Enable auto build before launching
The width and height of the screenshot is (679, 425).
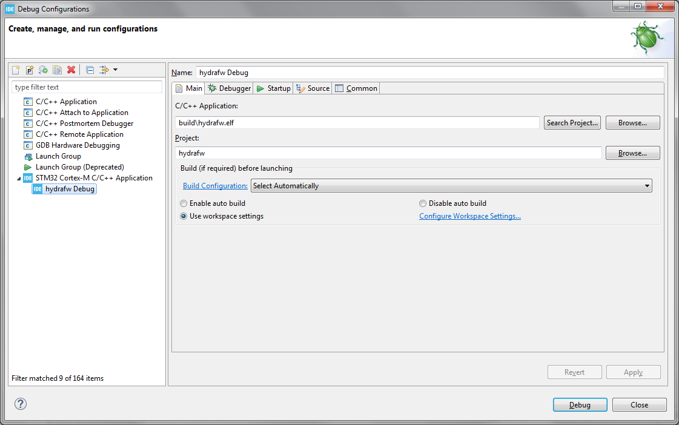pos(184,203)
